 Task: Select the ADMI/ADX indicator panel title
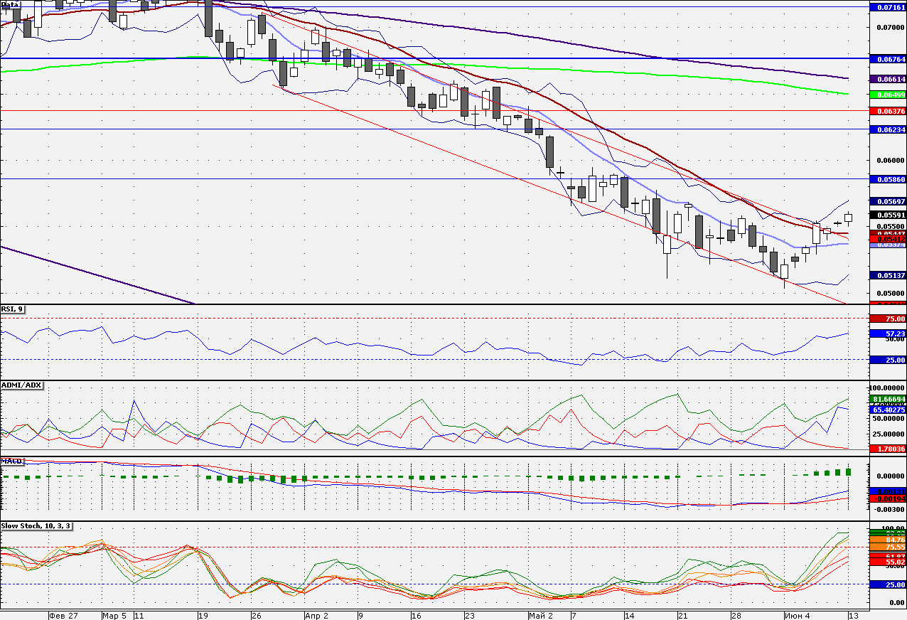21,385
